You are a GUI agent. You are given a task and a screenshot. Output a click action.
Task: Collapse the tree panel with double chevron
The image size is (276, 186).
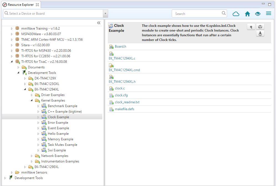[x=99, y=23]
